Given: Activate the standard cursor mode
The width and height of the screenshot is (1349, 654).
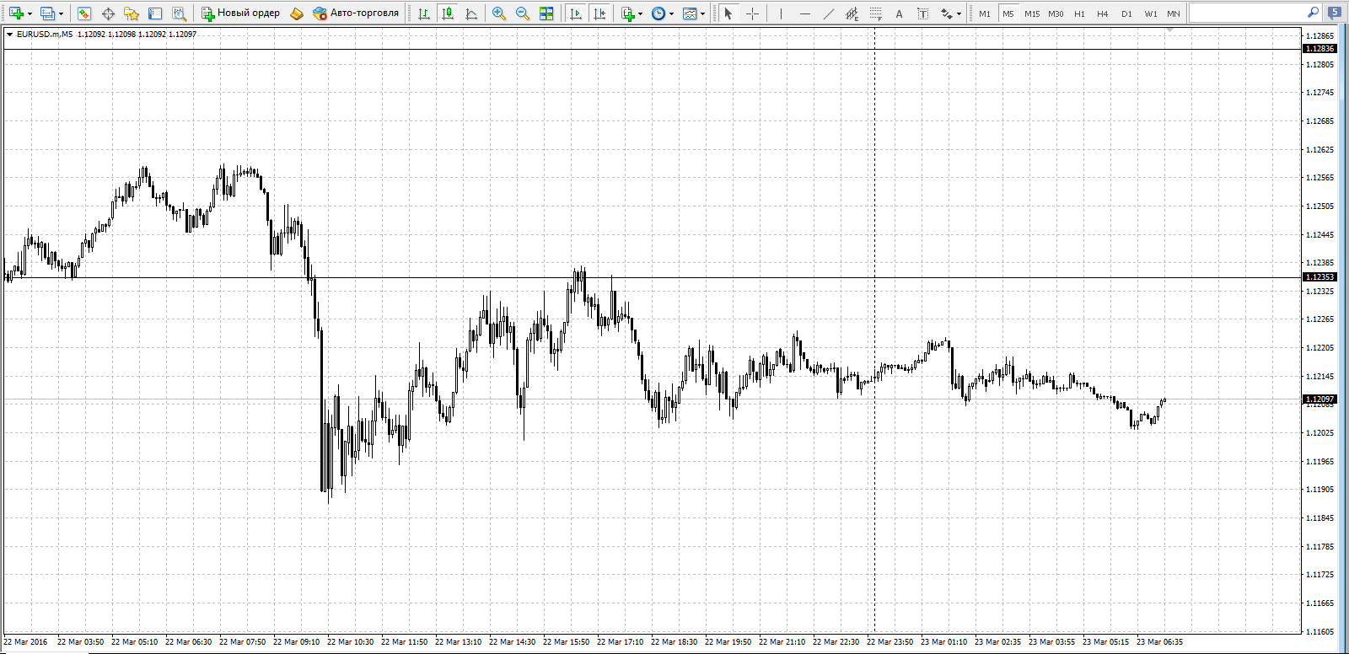Looking at the screenshot, I should [728, 13].
